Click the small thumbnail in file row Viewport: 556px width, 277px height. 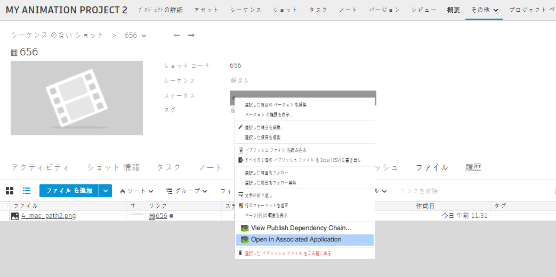pyautogui.click(x=136, y=214)
